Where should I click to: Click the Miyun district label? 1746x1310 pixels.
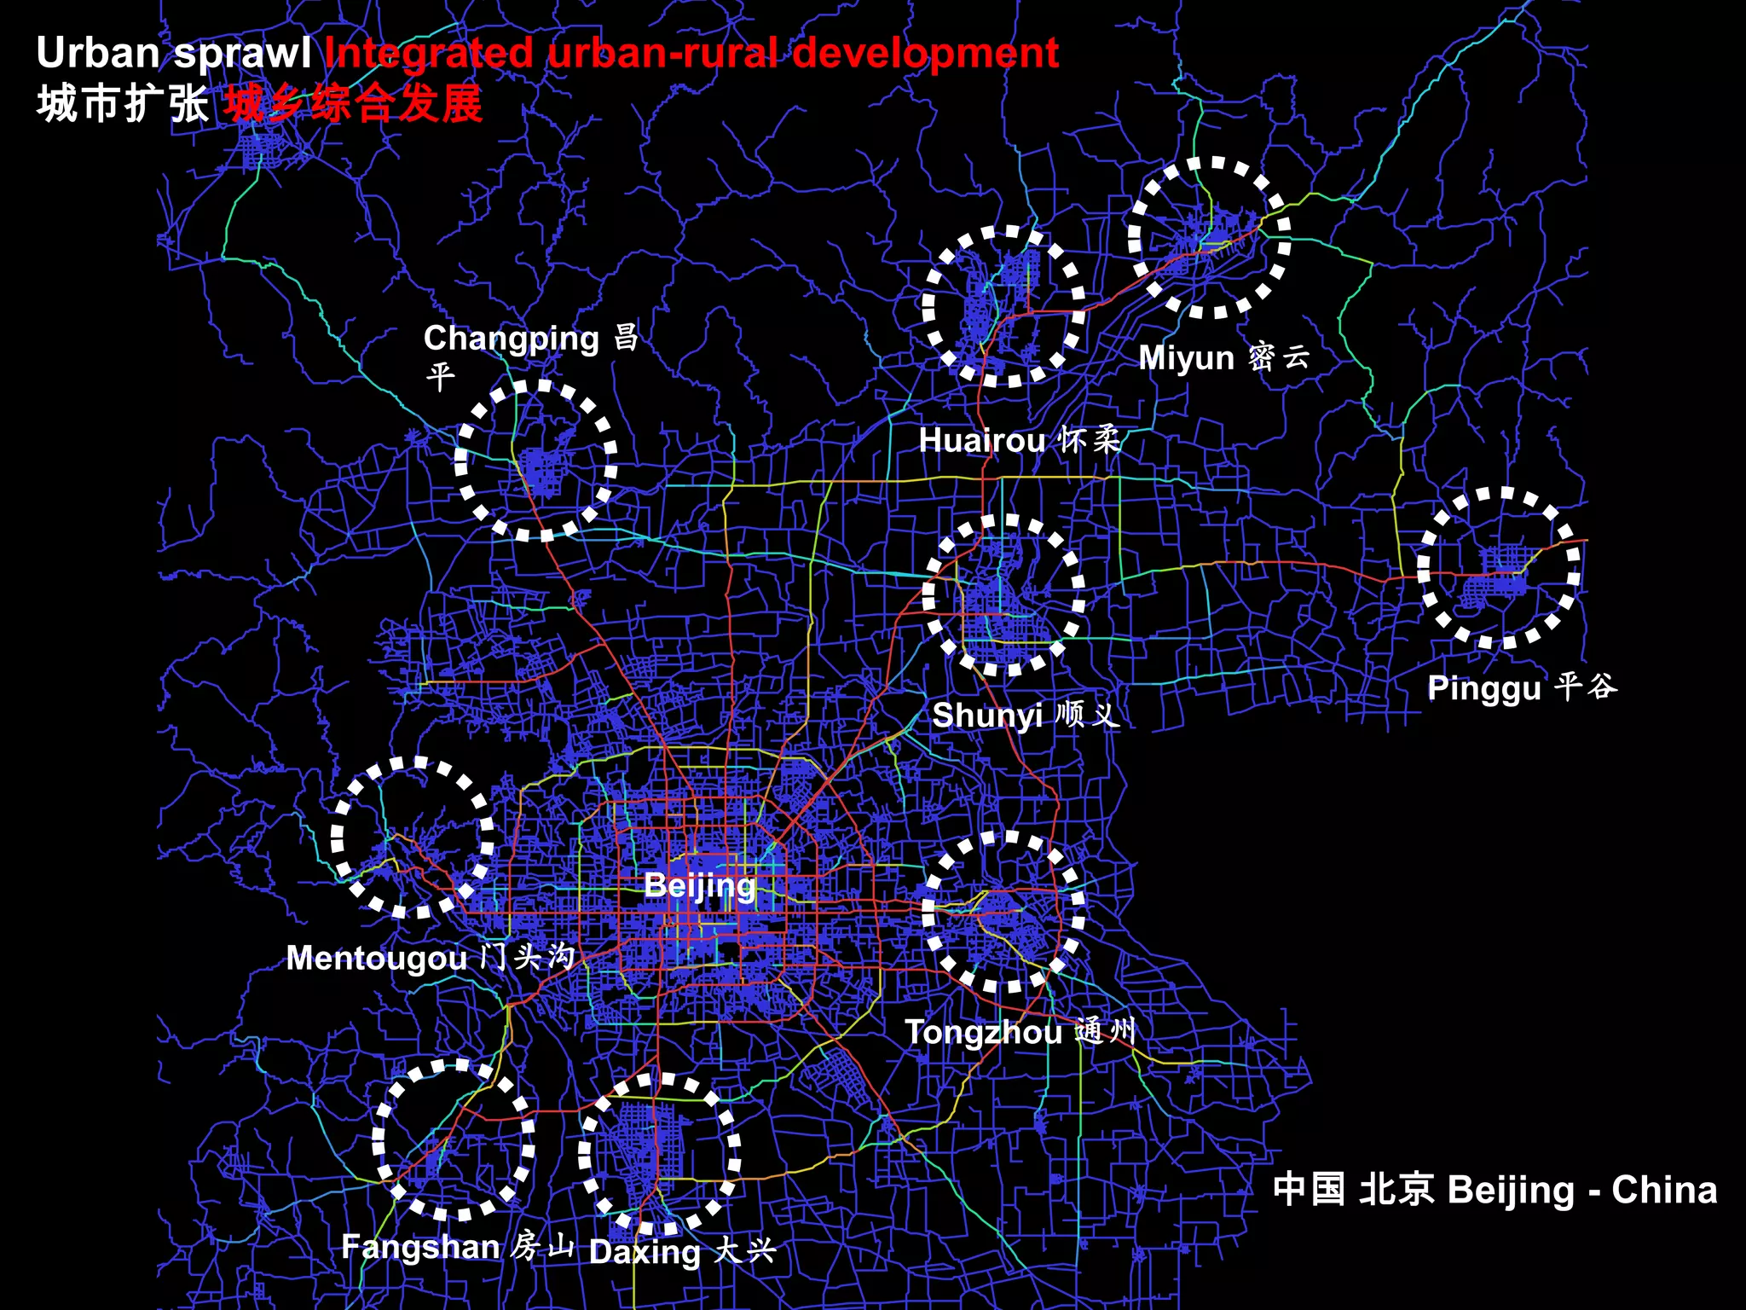1223,357
